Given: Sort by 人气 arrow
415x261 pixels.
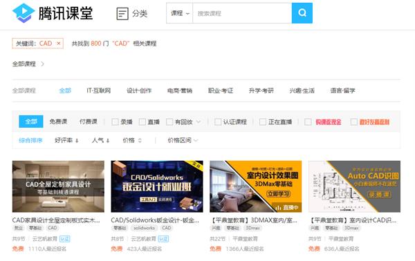Looking at the screenshot, I should coord(108,141).
